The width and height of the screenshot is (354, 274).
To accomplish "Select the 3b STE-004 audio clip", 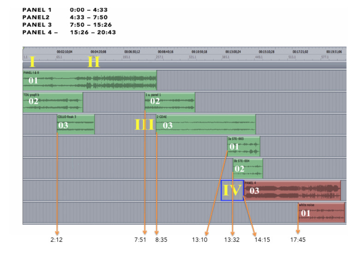I will point(248,168).
